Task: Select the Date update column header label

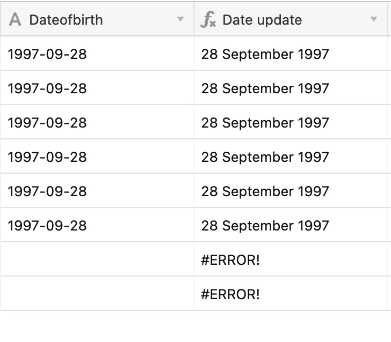Action: (x=262, y=20)
